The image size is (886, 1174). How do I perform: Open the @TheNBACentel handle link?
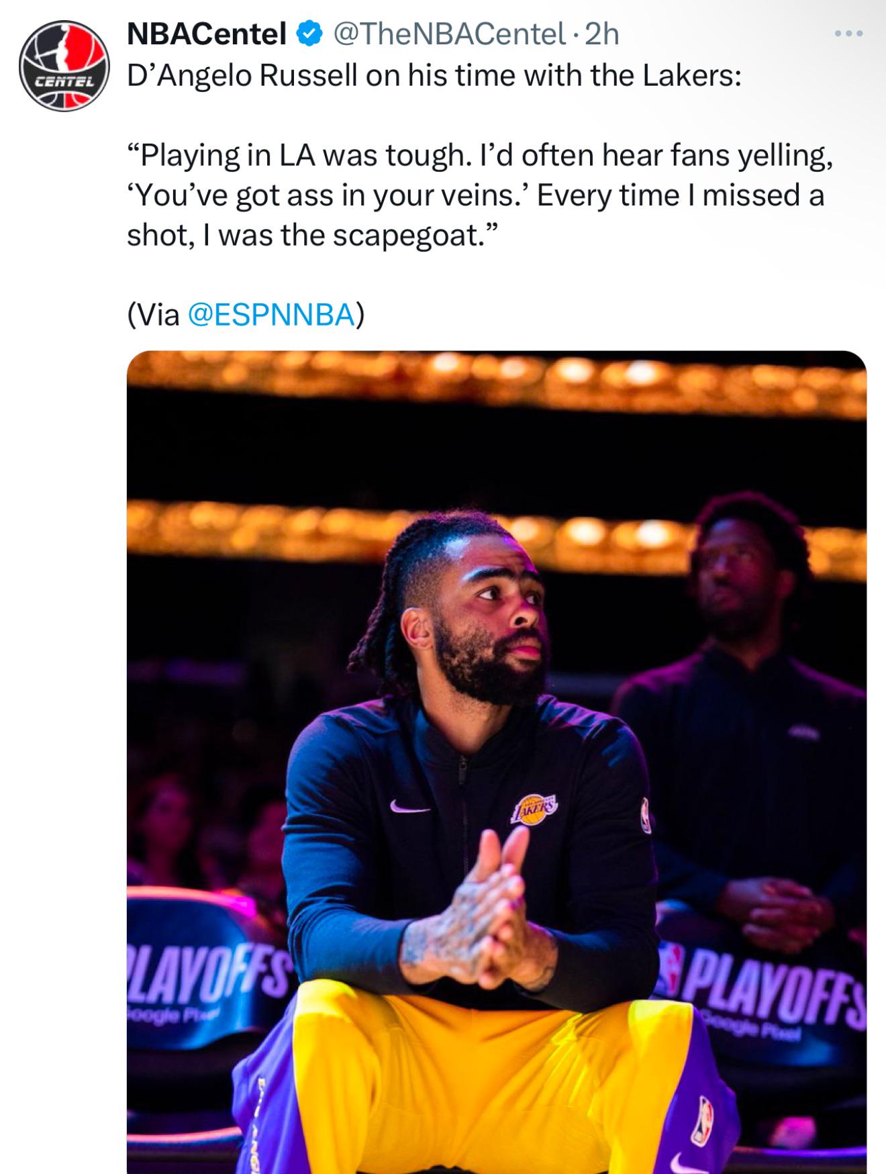449,34
